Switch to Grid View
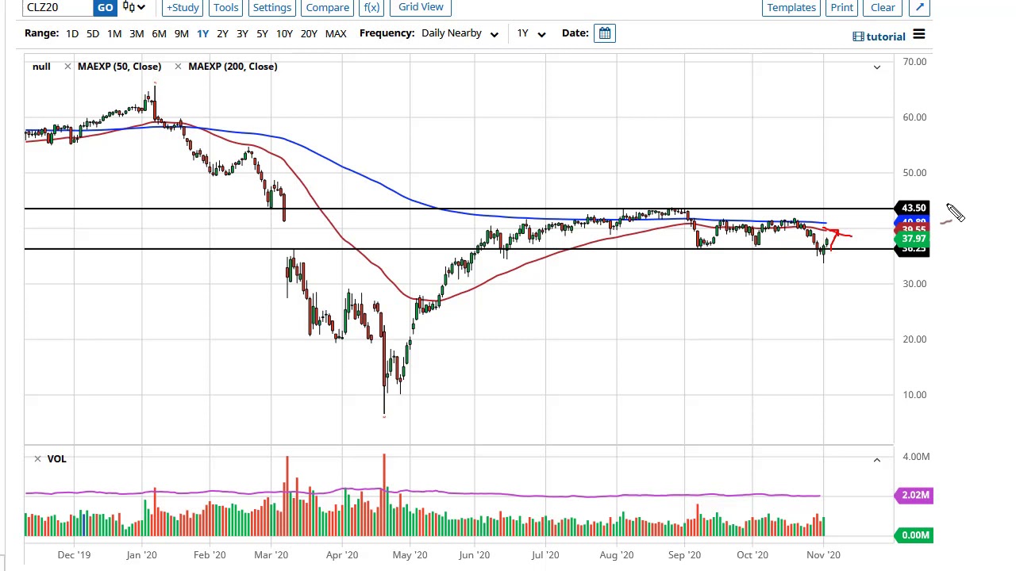 click(421, 7)
